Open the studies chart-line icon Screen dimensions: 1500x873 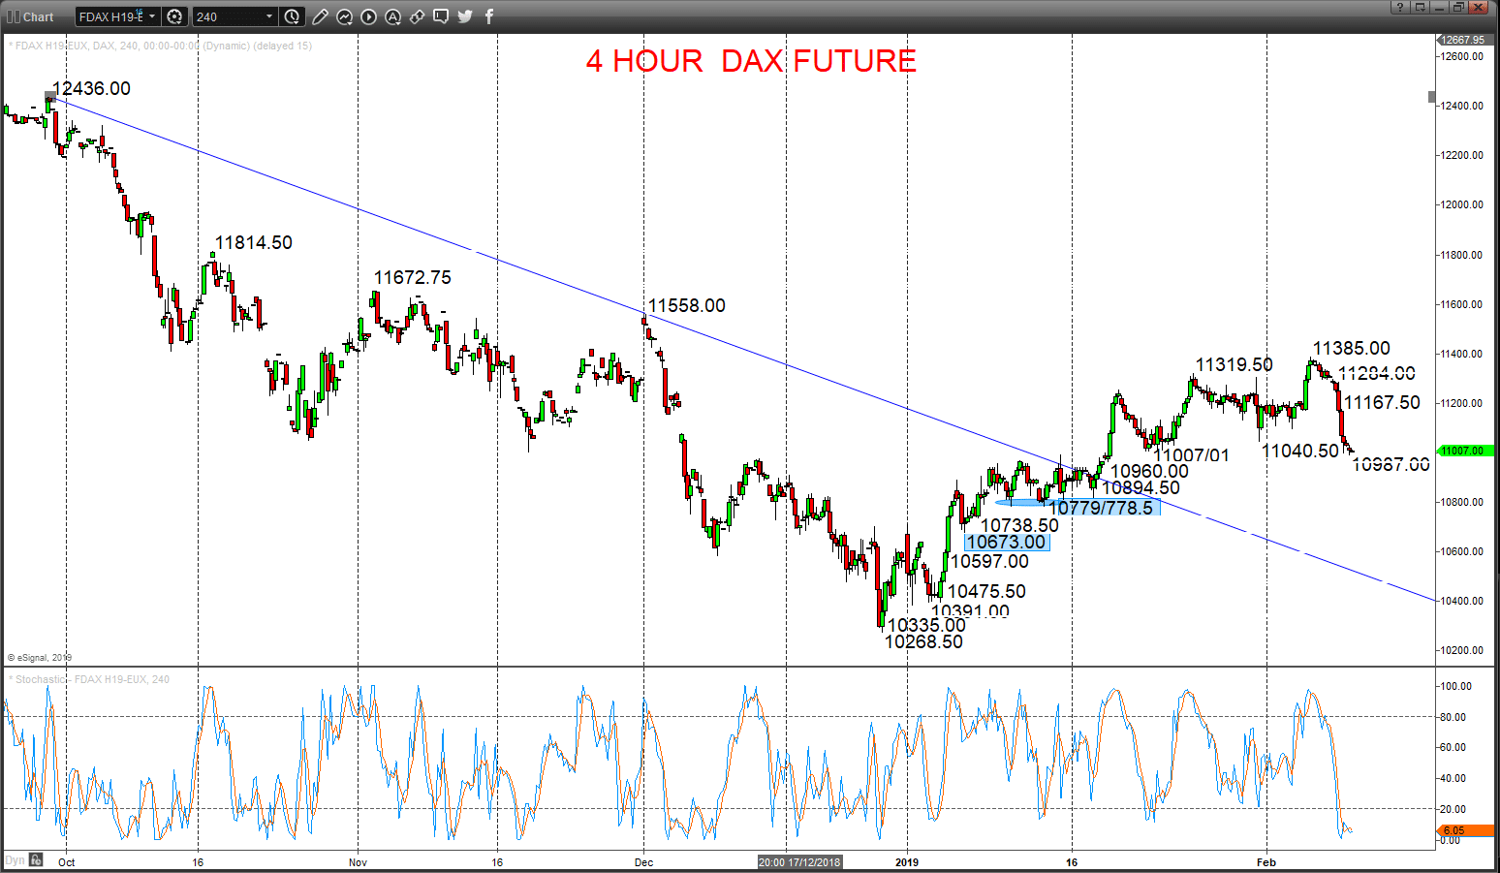click(345, 16)
